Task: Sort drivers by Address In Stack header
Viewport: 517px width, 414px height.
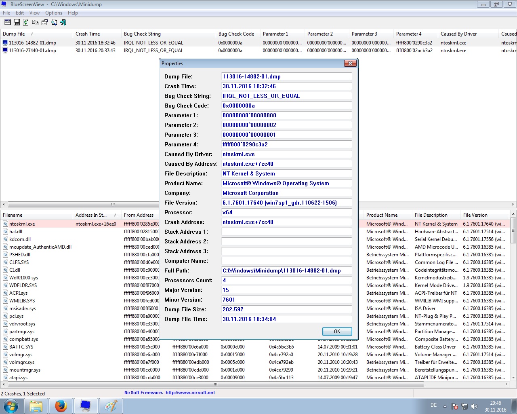Action: pos(97,215)
